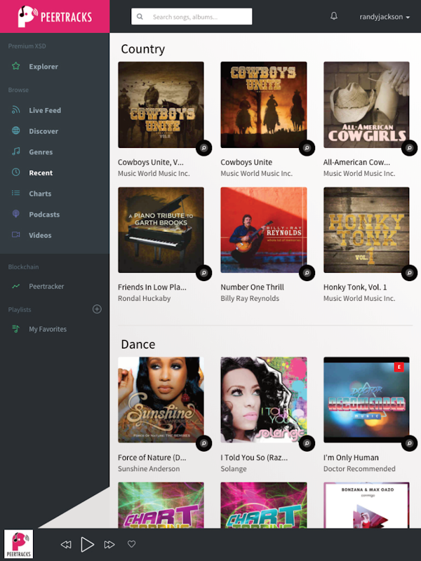Preview Honky Tonk, Vol. 1 disc icon
421x561 pixels.
409,273
